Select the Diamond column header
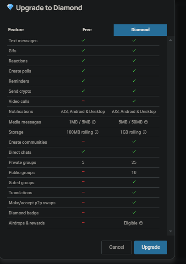This screenshot has height=264, width=186. [x=140, y=30]
